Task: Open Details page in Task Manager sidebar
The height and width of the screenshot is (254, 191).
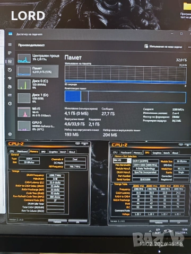Action: click(x=10, y=95)
